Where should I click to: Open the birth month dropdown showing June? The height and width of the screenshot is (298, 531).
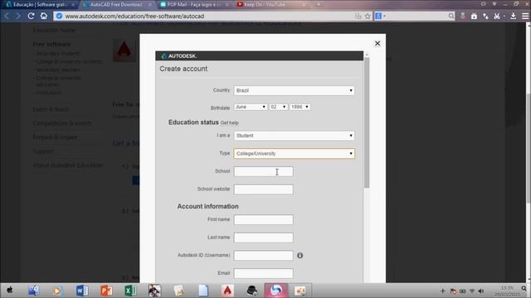tap(251, 107)
